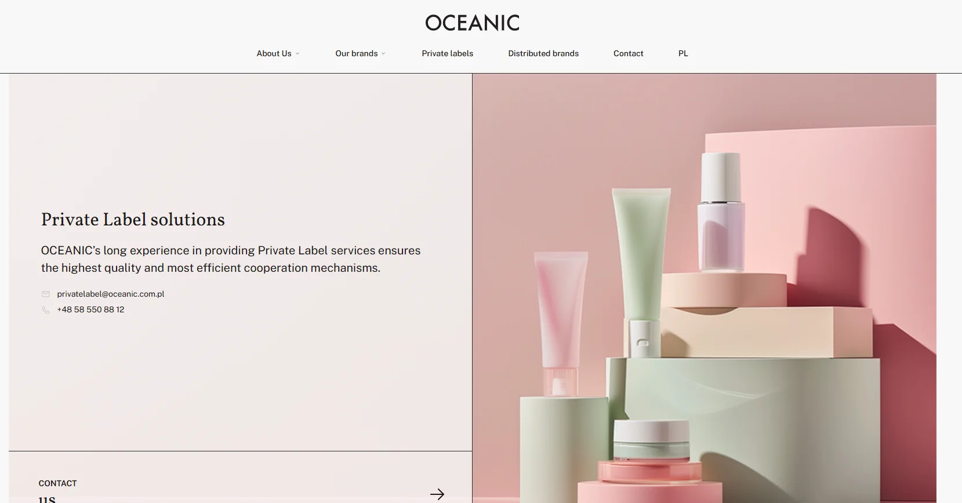Click the phone handset icon
Image resolution: width=962 pixels, height=503 pixels.
46,310
